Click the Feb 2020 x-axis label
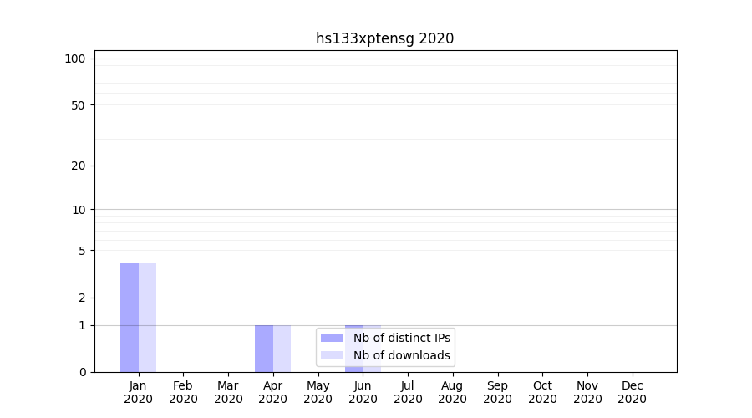 point(183,392)
